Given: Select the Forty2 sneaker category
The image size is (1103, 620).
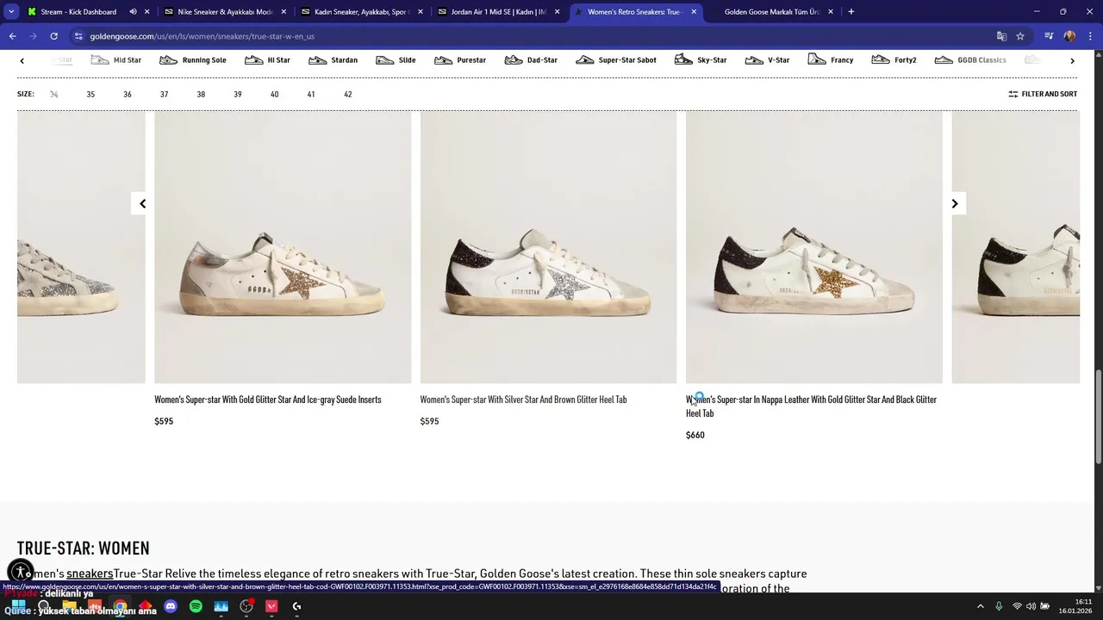Looking at the screenshot, I should tap(894, 60).
